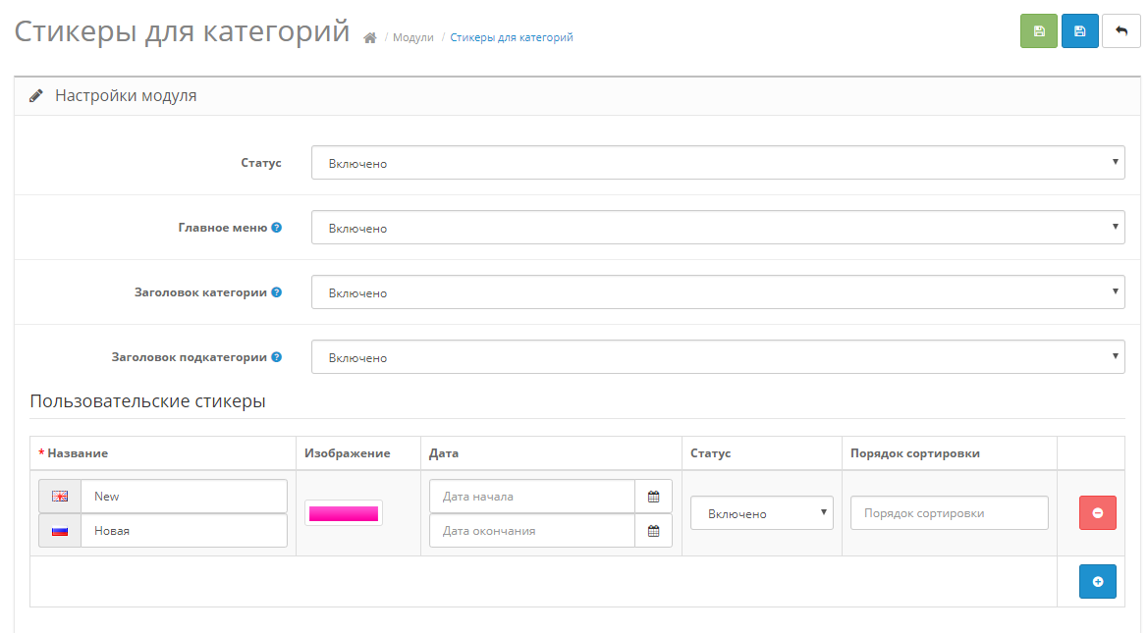
Task: Click help icon next to Заголовок категории
Action: 277,292
